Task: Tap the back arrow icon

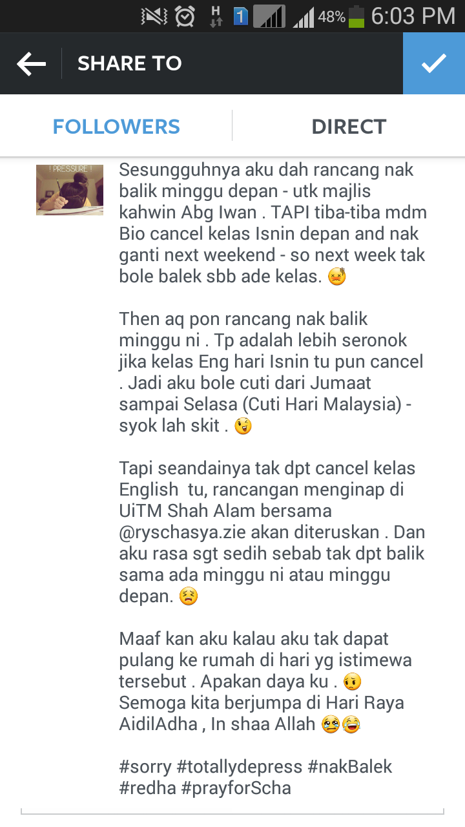Action: pyautogui.click(x=31, y=63)
